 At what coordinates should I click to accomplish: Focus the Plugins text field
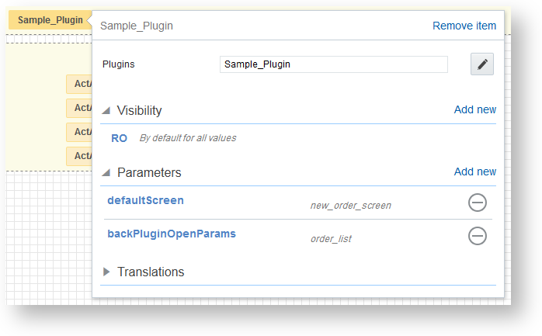333,64
